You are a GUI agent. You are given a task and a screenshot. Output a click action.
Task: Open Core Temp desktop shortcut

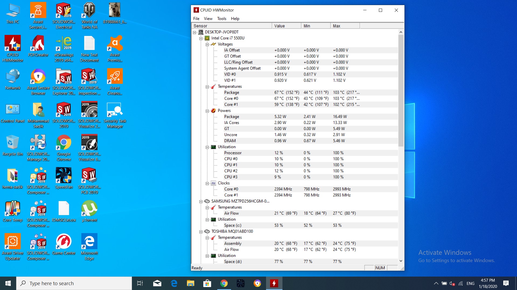click(13, 211)
